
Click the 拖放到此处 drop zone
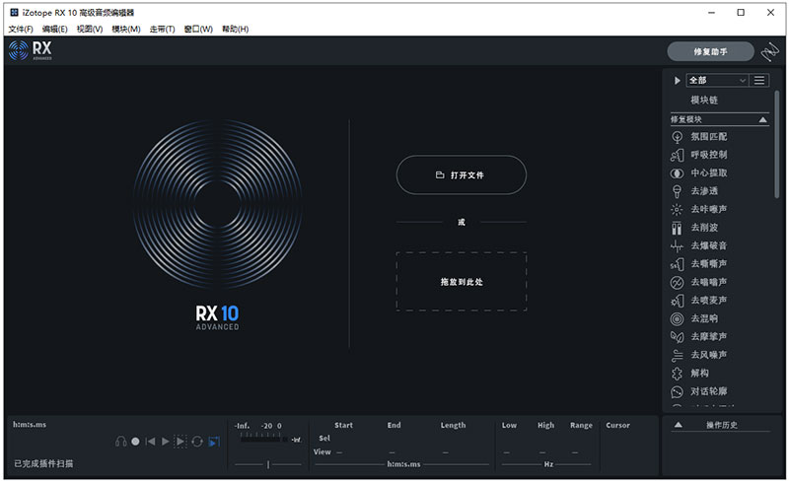[462, 282]
